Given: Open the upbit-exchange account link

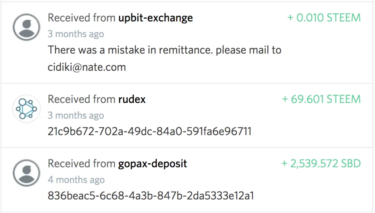Looking at the screenshot, I should (155, 18).
